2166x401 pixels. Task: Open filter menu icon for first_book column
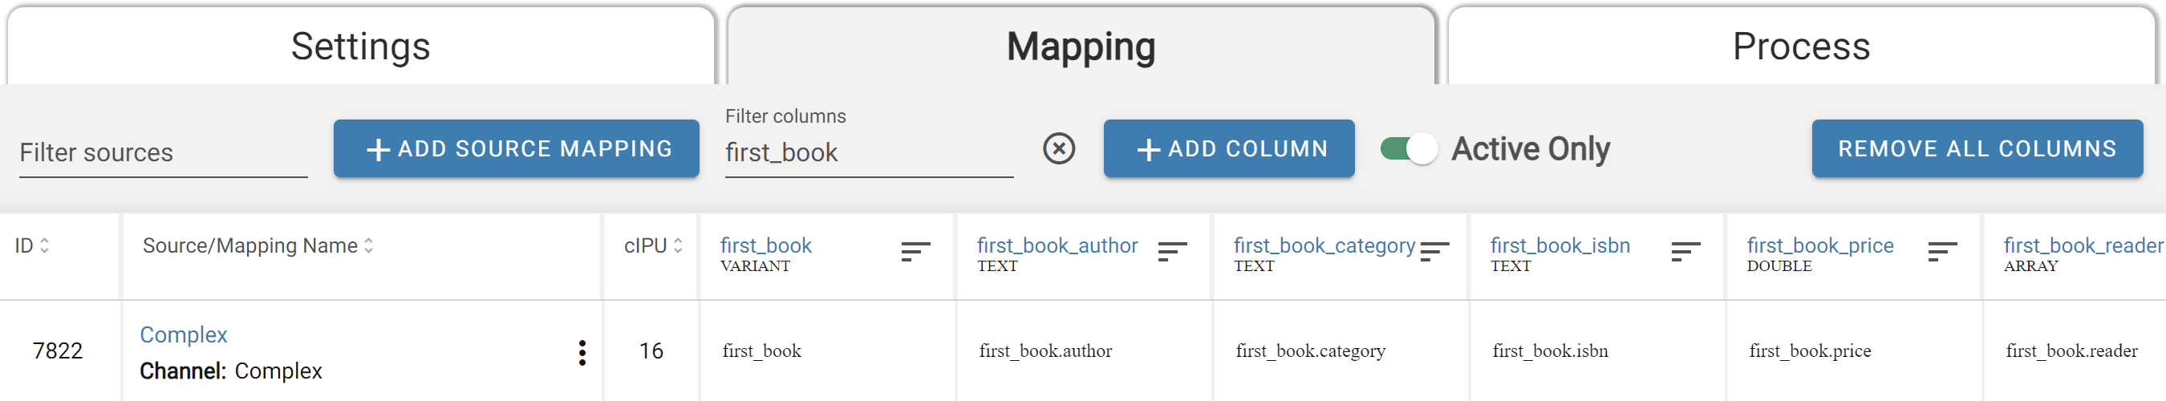click(915, 251)
